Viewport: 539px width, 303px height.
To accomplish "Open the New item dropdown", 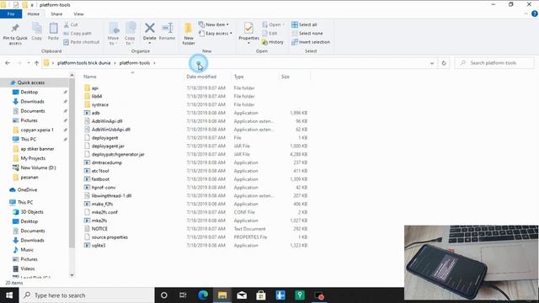I will 213,24.
